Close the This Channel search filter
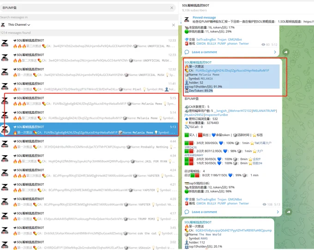314x250 pixels. coord(174,25)
